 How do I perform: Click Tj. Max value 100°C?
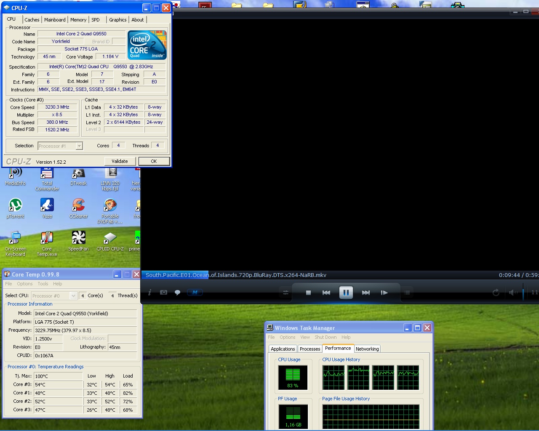coord(58,376)
